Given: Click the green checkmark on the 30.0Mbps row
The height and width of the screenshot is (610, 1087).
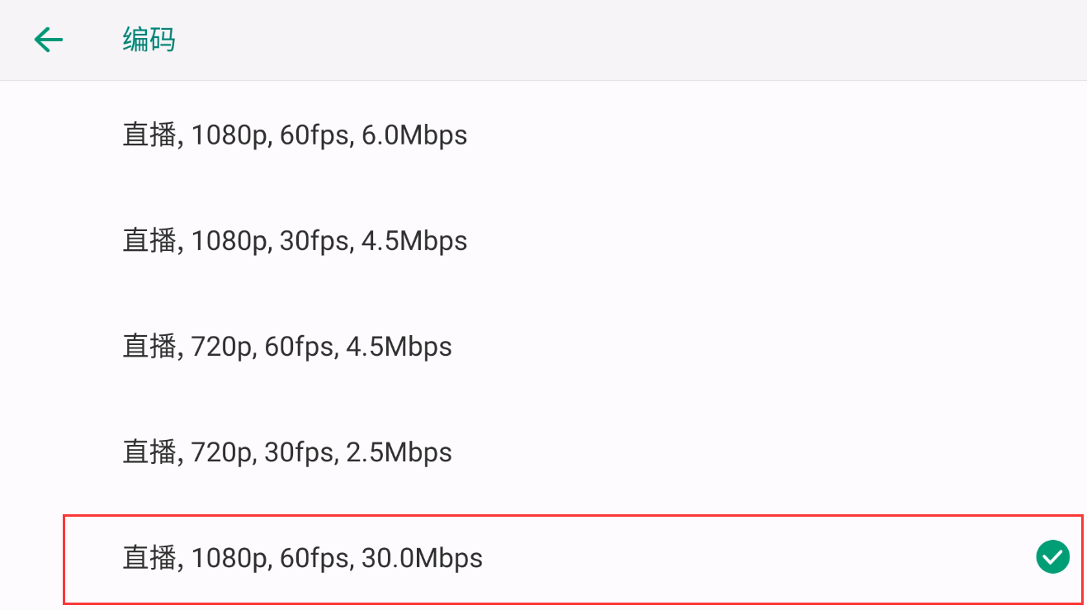Looking at the screenshot, I should click(x=1052, y=557).
